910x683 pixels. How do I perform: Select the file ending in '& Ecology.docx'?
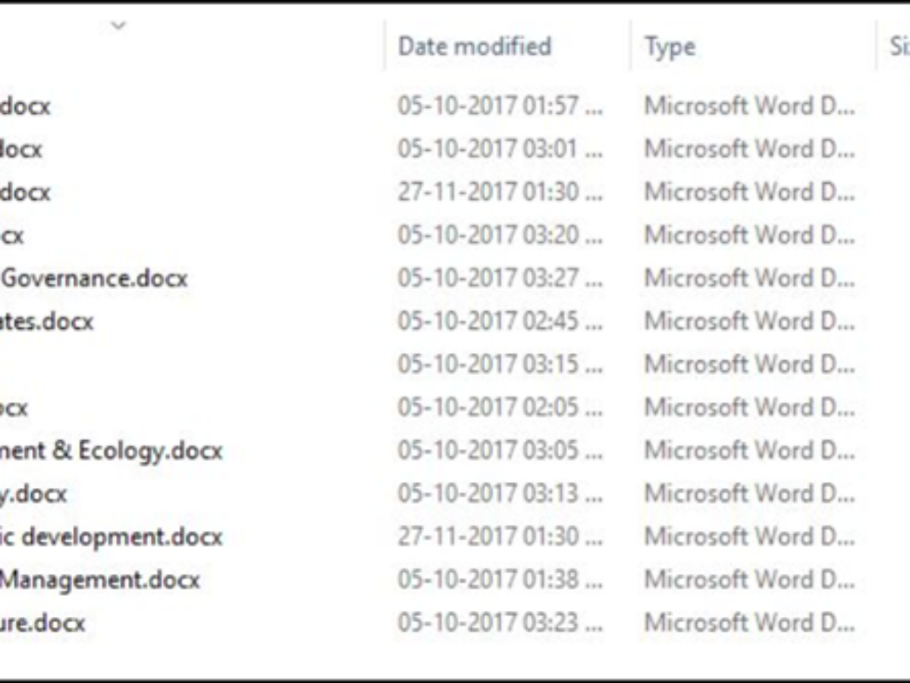[111, 451]
